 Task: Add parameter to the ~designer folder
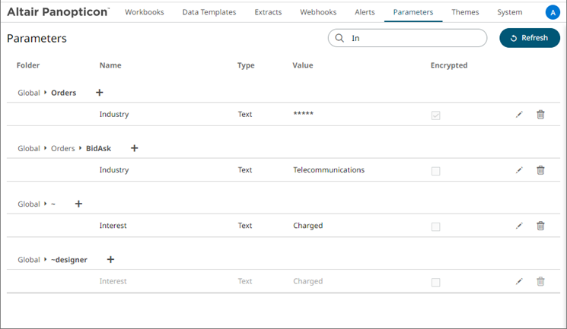110,259
